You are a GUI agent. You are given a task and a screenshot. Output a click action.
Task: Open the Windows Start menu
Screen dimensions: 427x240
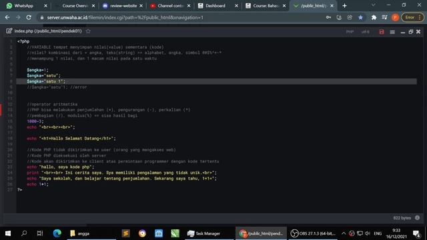[8, 233]
